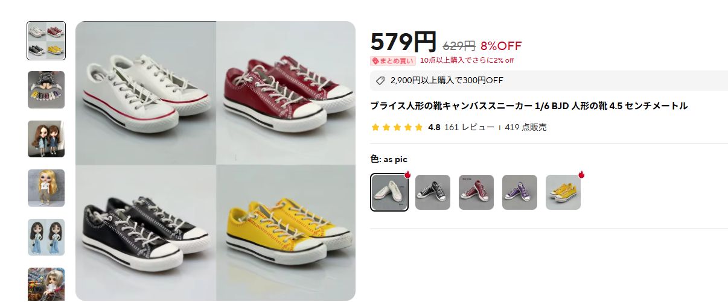The width and height of the screenshot is (728, 302).
Task: Show thumbnail of two dolls in denim
Action: click(46, 139)
